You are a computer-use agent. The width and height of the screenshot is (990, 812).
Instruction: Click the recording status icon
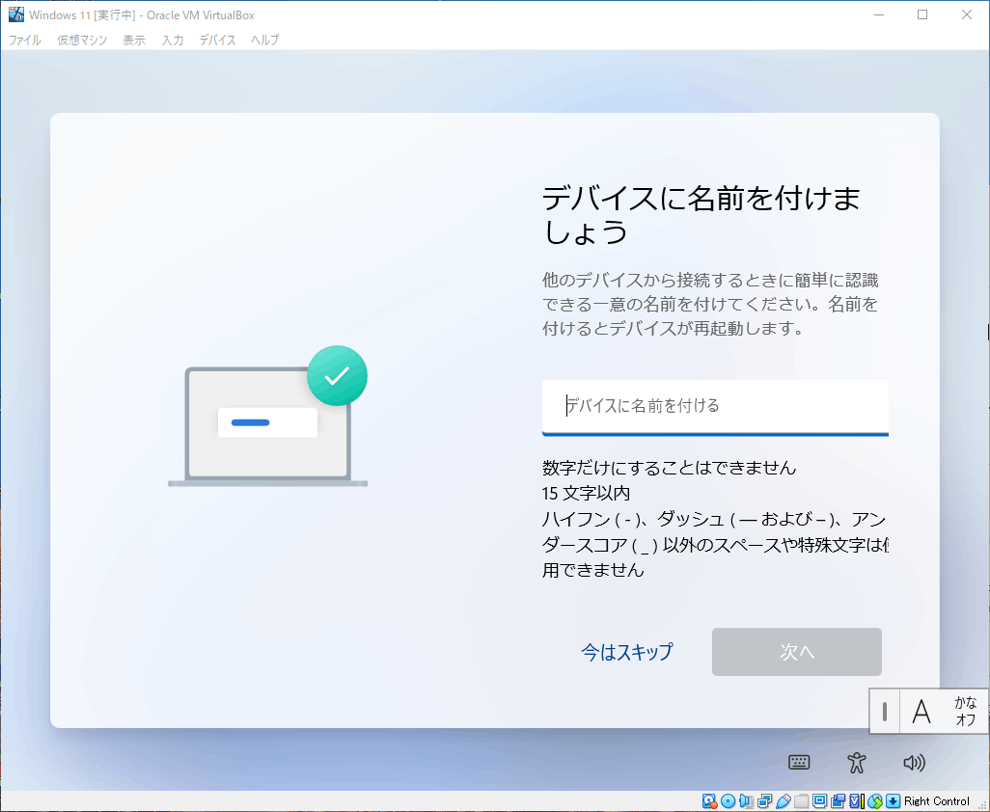[839, 801]
